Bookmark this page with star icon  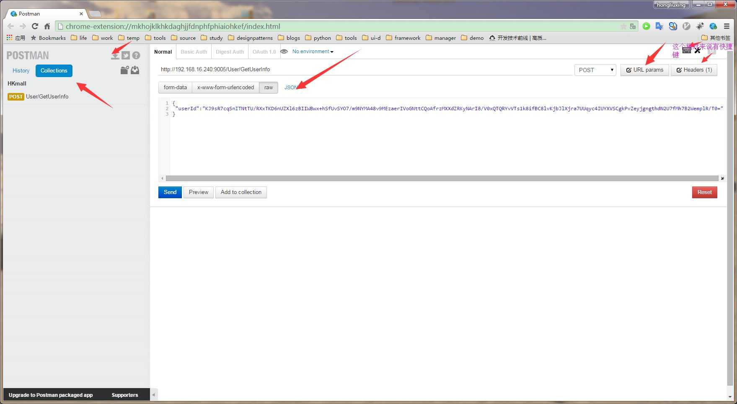[x=623, y=26]
